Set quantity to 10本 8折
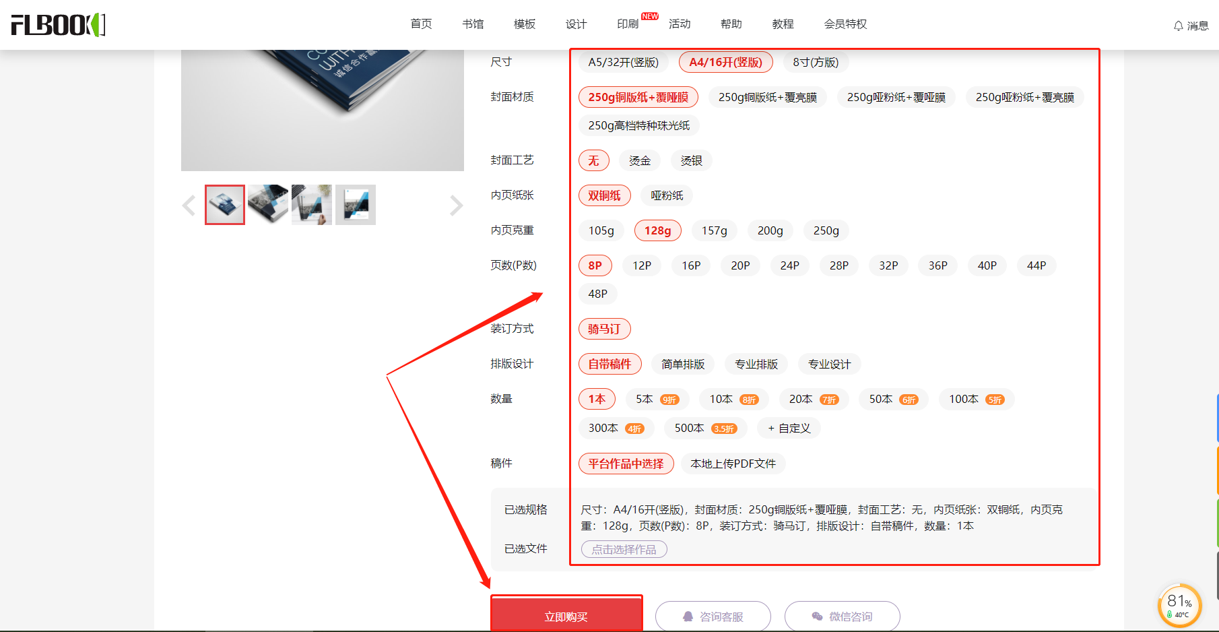Screen dimensions: 1219x632 click(734, 399)
